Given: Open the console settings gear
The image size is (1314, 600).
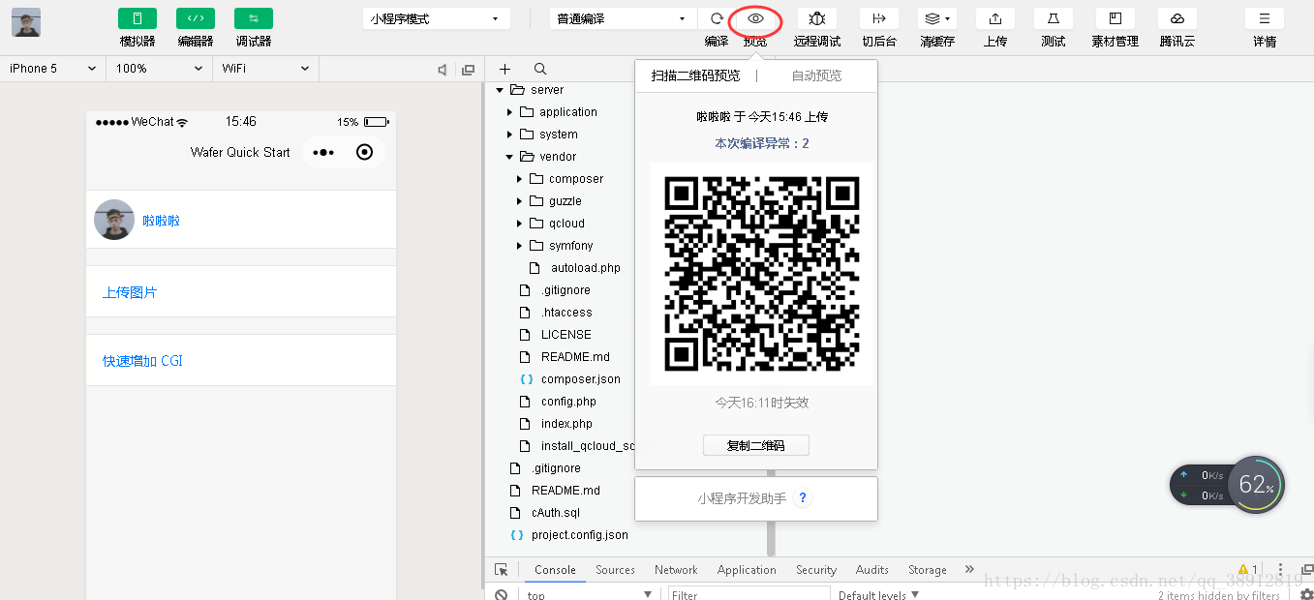Looking at the screenshot, I should 1306,594.
